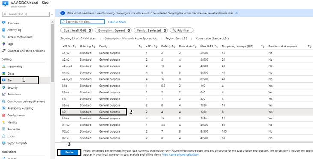
Task: Focus the Search by VM size field
Action: tap(83, 22)
